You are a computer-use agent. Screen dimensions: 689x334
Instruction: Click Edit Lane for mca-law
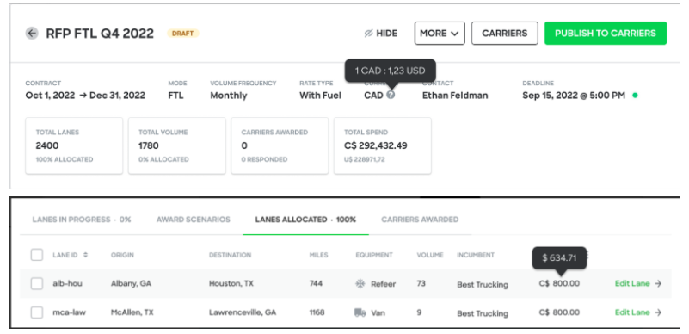tap(632, 312)
